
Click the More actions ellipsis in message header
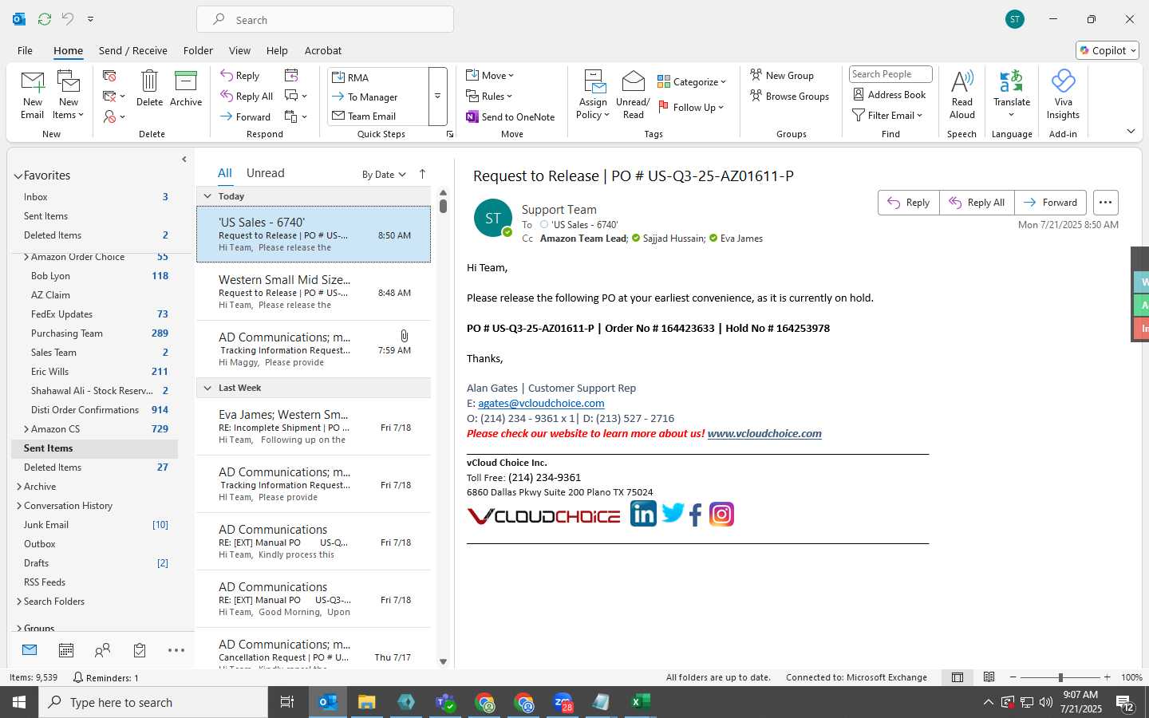[1105, 203]
